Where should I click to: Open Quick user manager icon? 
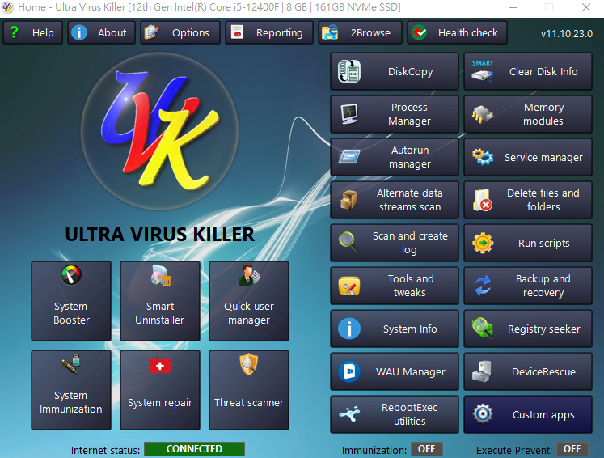pyautogui.click(x=249, y=278)
